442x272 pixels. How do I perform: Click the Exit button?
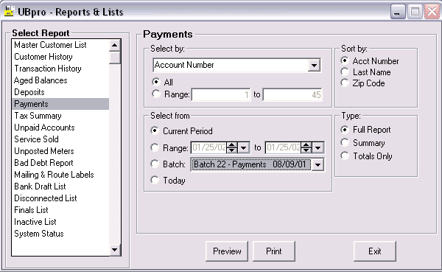(x=375, y=251)
